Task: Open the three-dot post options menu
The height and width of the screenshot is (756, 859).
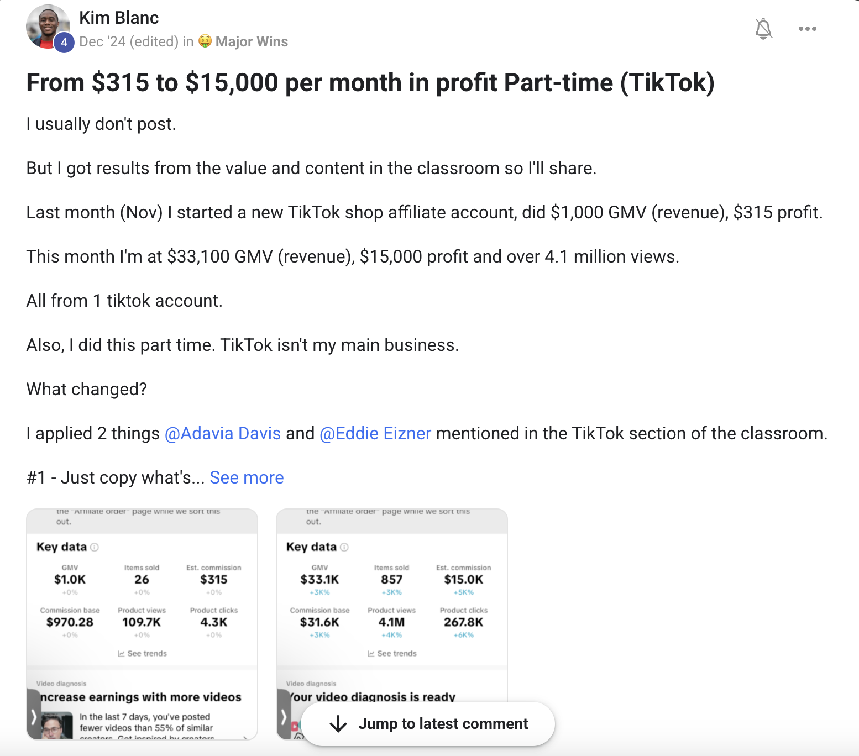Action: (807, 29)
